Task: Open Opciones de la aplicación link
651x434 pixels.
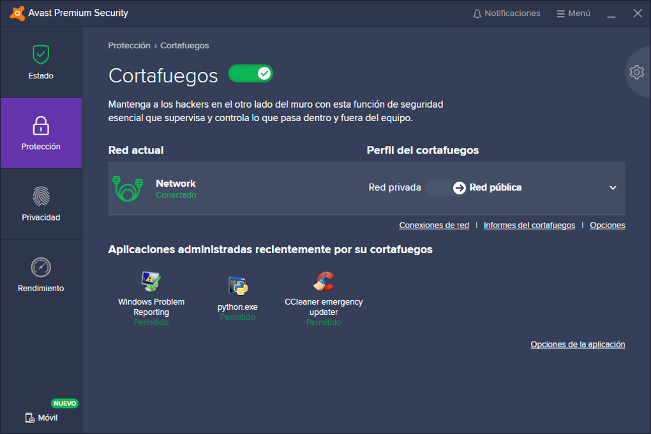Action: (x=578, y=345)
